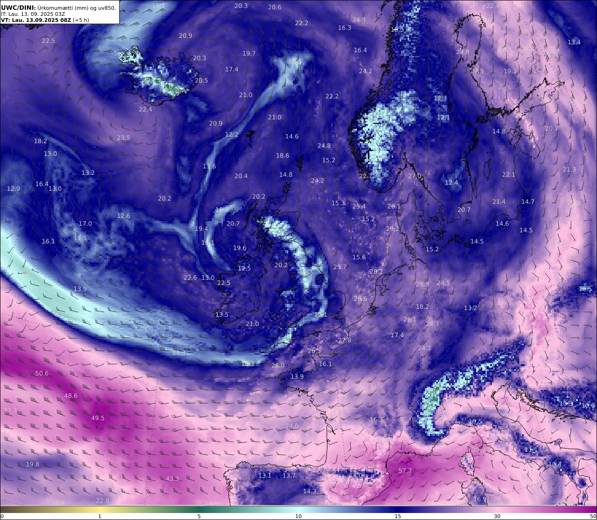Click the map value '16.9'

click(x=480, y=499)
